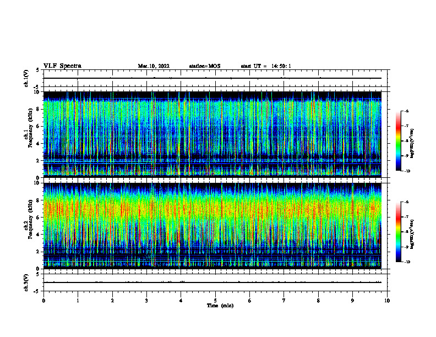Click the "-8" value on ch.1 colorbar

(407, 141)
